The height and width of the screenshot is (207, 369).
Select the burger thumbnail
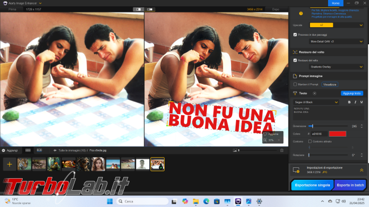[x=69, y=164]
